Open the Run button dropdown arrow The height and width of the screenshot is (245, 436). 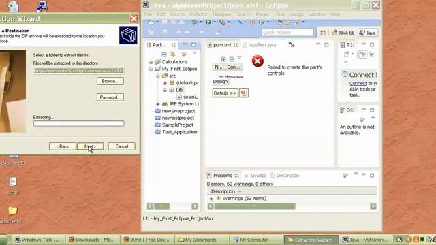[215, 22]
